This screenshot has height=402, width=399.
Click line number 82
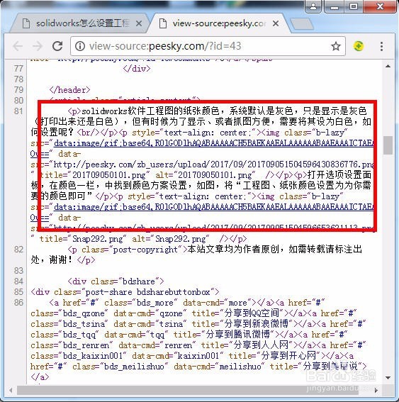(18, 249)
